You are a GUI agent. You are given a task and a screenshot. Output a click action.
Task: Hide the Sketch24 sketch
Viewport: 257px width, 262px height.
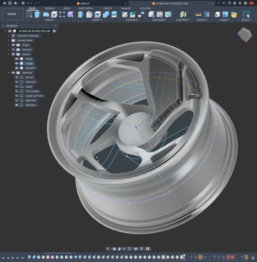tap(17, 105)
